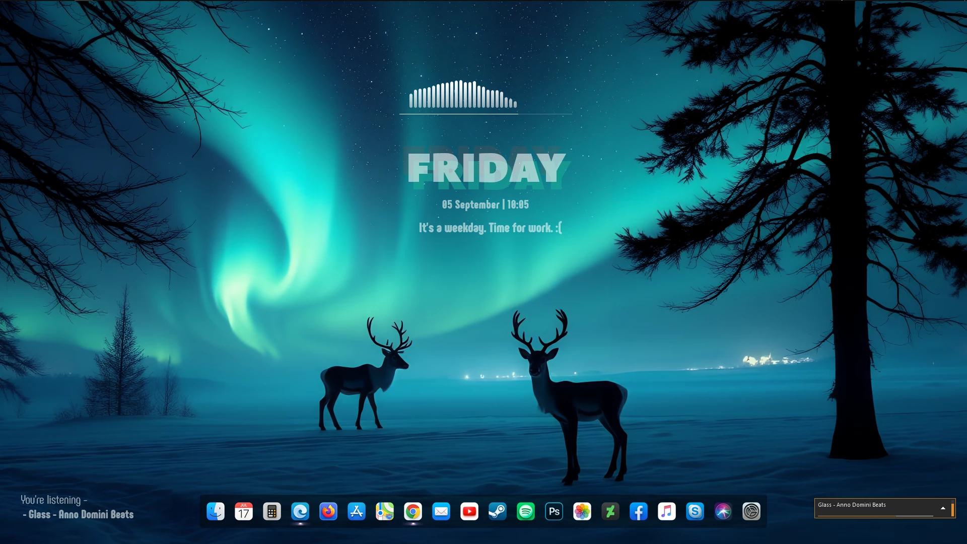Open Finder from the dock

point(216,511)
